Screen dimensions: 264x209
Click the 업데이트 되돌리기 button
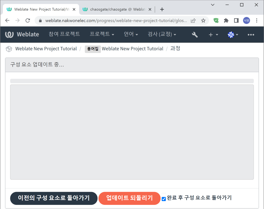(x=129, y=198)
